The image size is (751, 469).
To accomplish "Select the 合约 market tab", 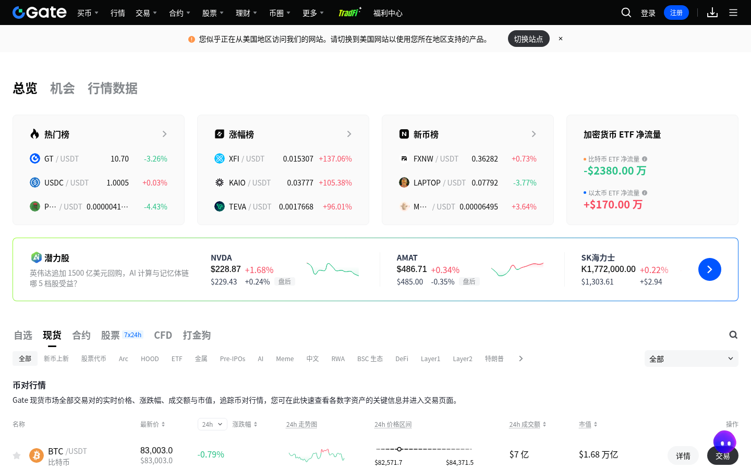I will click(x=81, y=335).
